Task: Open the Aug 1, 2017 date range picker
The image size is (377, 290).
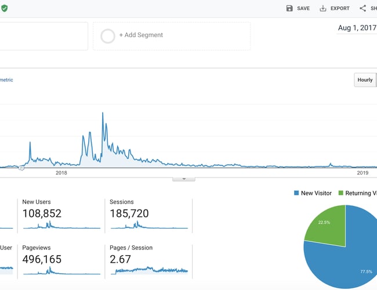Action: 356,28
